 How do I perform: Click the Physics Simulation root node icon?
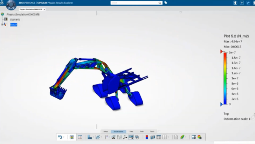tap(2, 14)
